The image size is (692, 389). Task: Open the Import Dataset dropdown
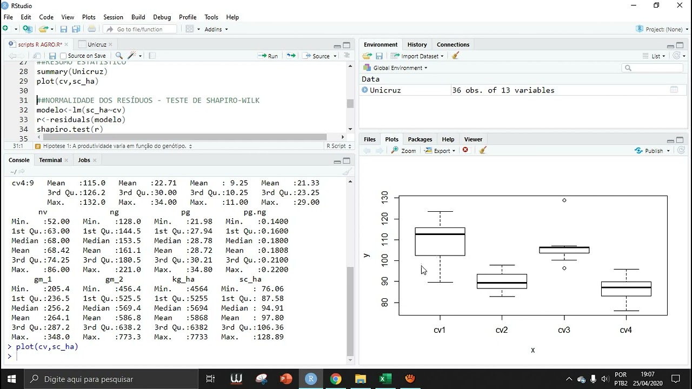point(417,56)
